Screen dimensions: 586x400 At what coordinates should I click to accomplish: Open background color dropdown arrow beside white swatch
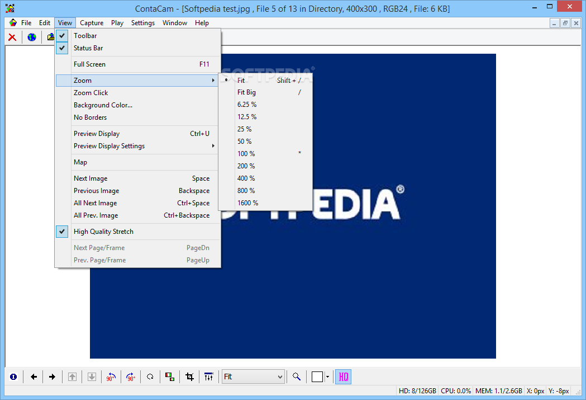327,377
